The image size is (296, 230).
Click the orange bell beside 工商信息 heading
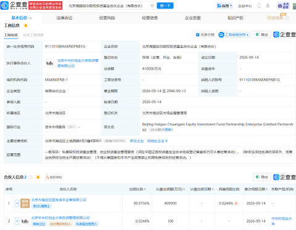pyautogui.click(x=26, y=26)
